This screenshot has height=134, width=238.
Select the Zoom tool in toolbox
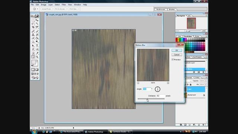37,57
